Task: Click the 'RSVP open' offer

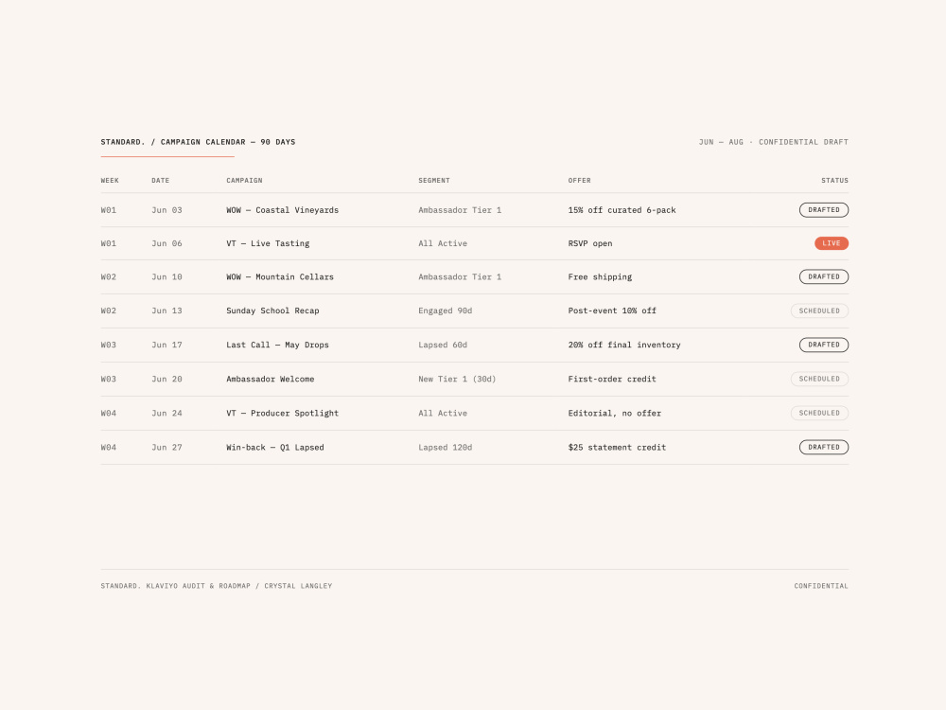Action: tap(590, 244)
